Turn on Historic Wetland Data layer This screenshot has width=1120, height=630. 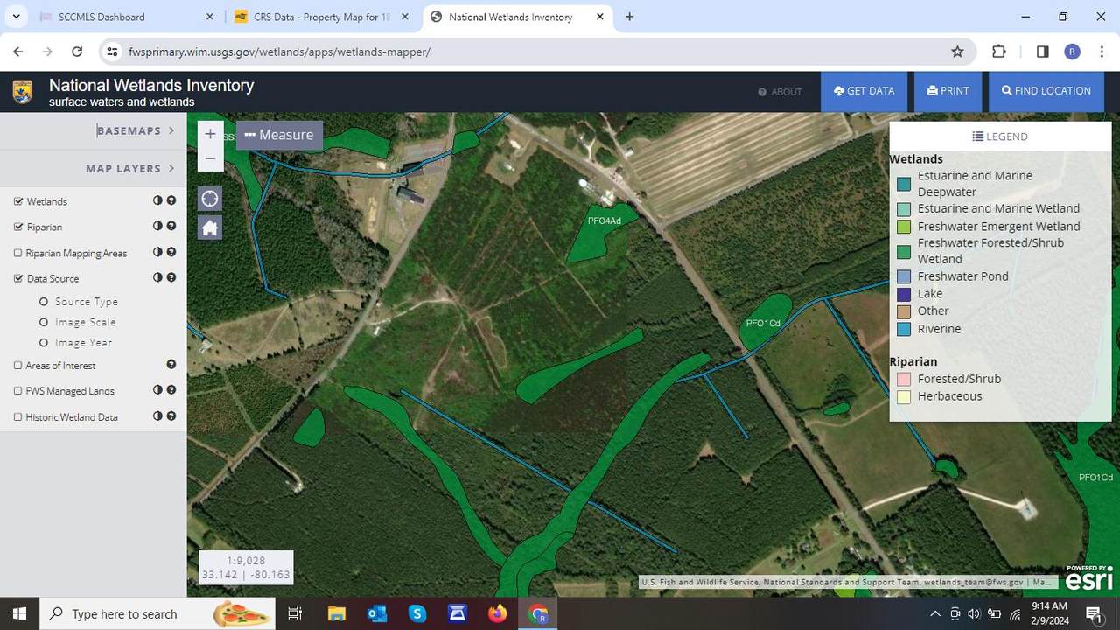[18, 417]
